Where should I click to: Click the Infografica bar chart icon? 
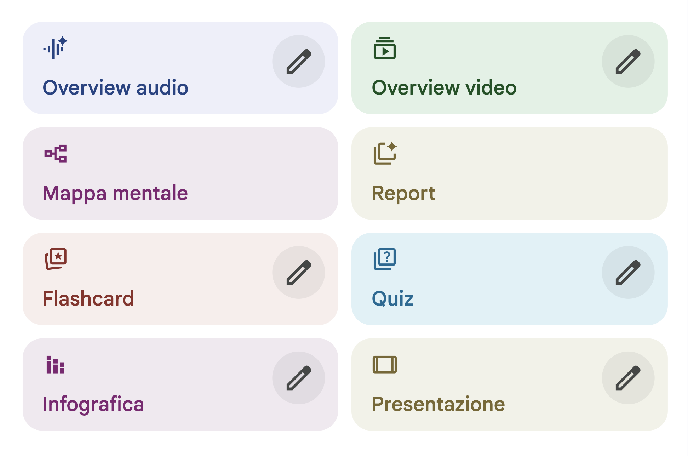[56, 365]
